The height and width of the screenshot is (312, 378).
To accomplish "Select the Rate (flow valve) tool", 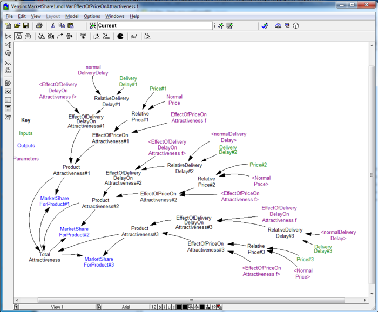I will (69, 37).
